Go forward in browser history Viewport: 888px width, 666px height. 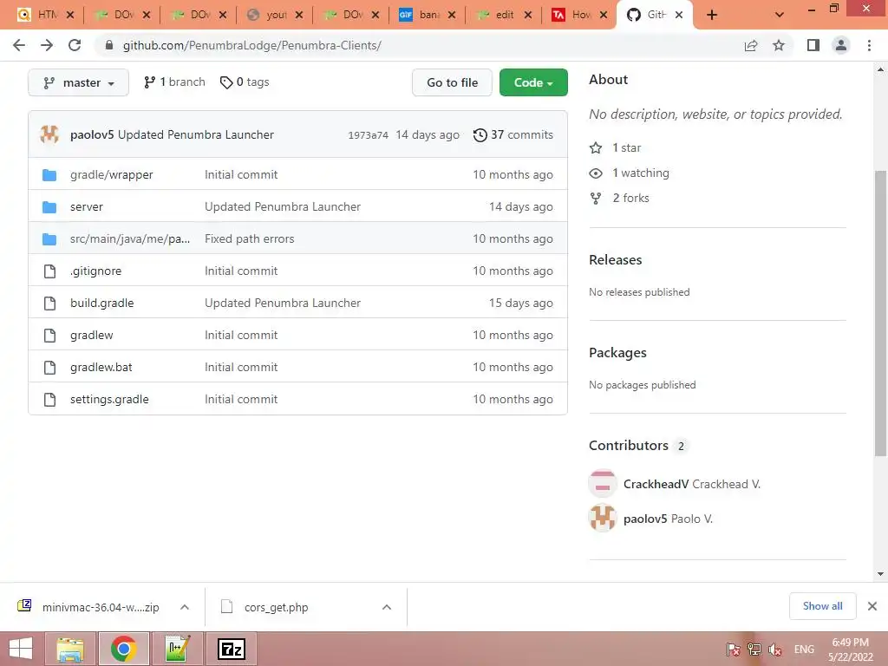[47, 45]
